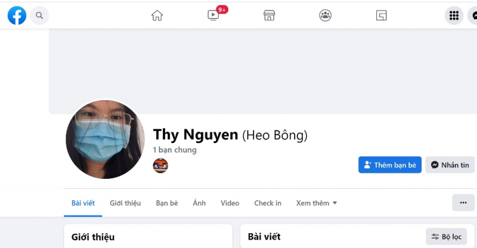477x248 pixels.
Task: Open the Bộ lọc filter button
Action: tap(446, 237)
